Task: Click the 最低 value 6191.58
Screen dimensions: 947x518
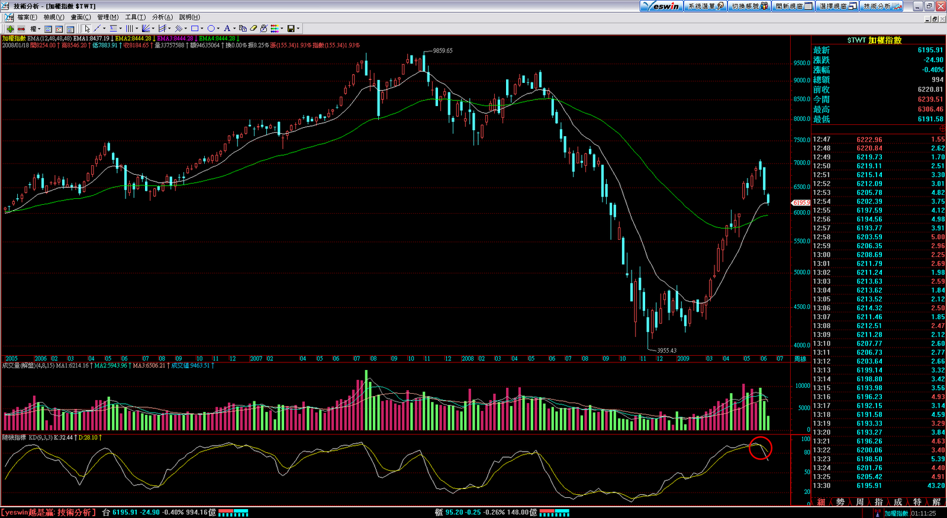Action: point(930,119)
